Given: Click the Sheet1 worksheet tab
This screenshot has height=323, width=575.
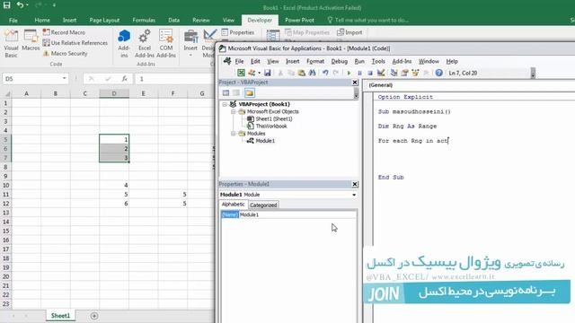Looking at the screenshot, I should (60, 316).
